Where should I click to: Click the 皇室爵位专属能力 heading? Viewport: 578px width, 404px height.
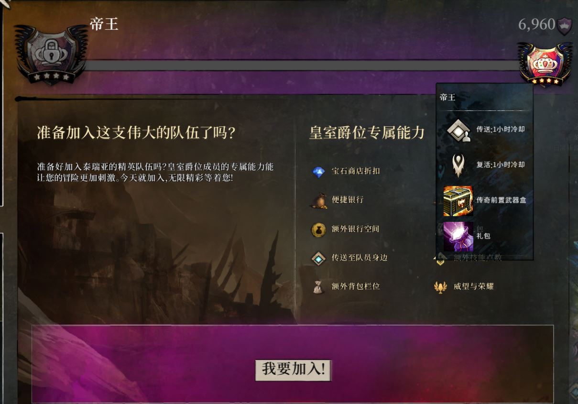pos(367,133)
